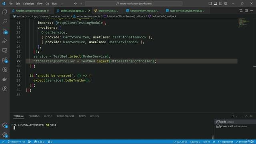Click the go back arrow in title bar

point(76,4)
